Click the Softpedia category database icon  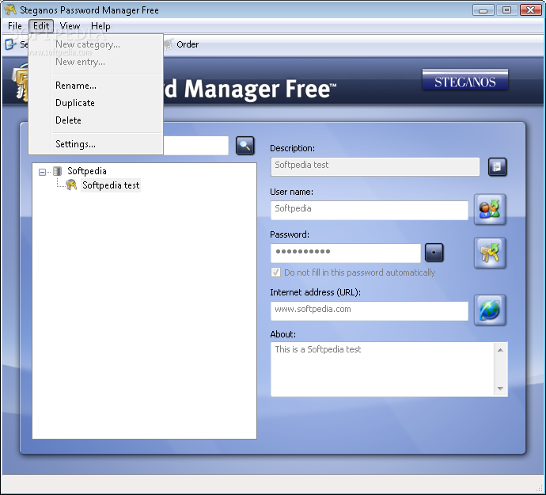(58, 171)
